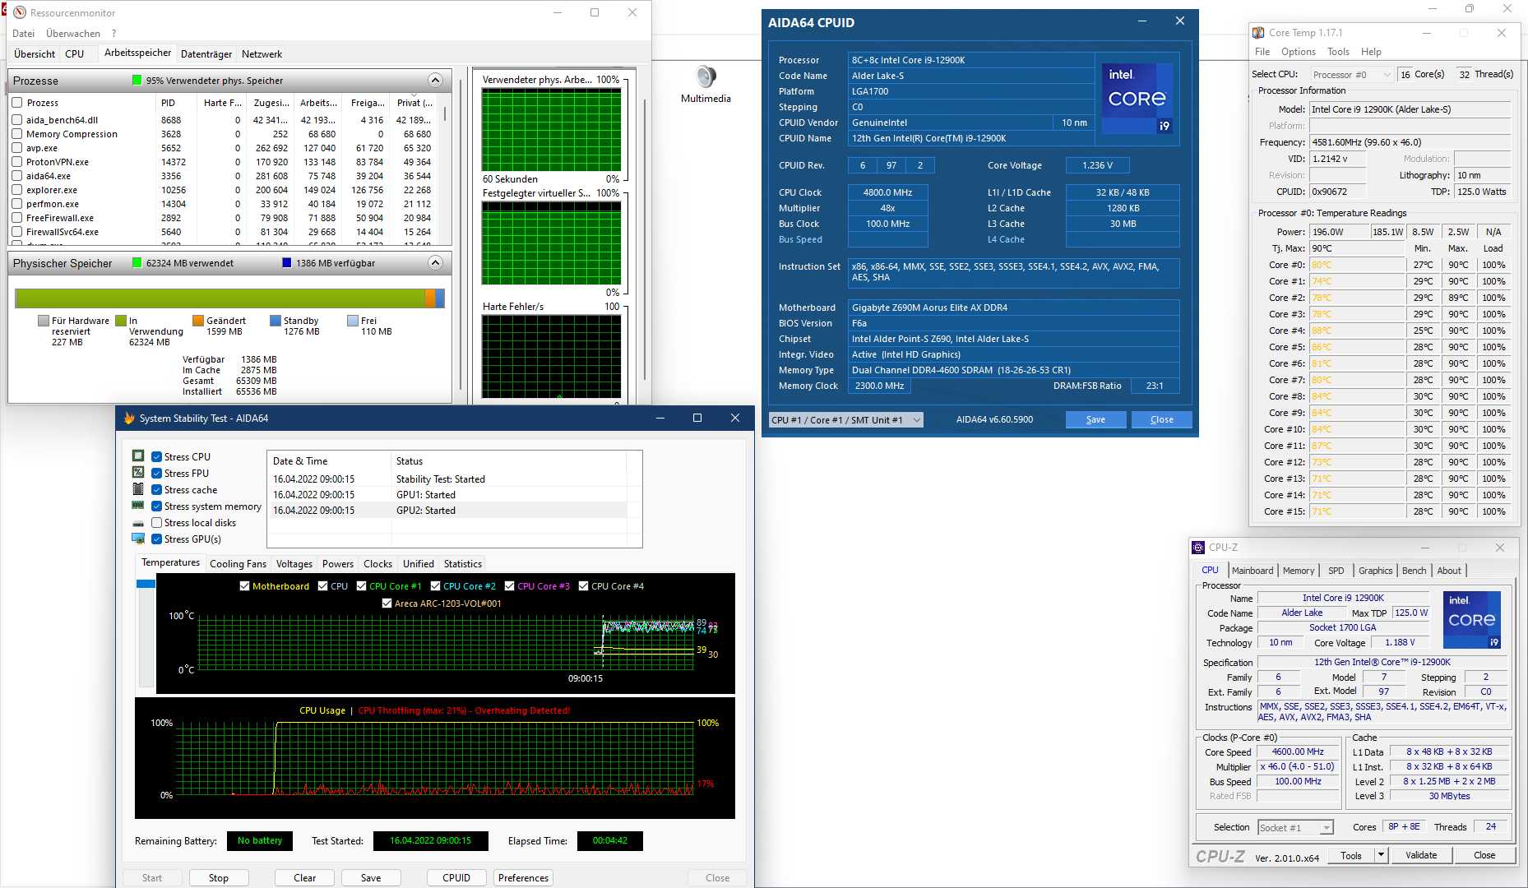This screenshot has height=888, width=1528.
Task: Click the orange Geändert memory legend swatch
Action: pyautogui.click(x=198, y=321)
